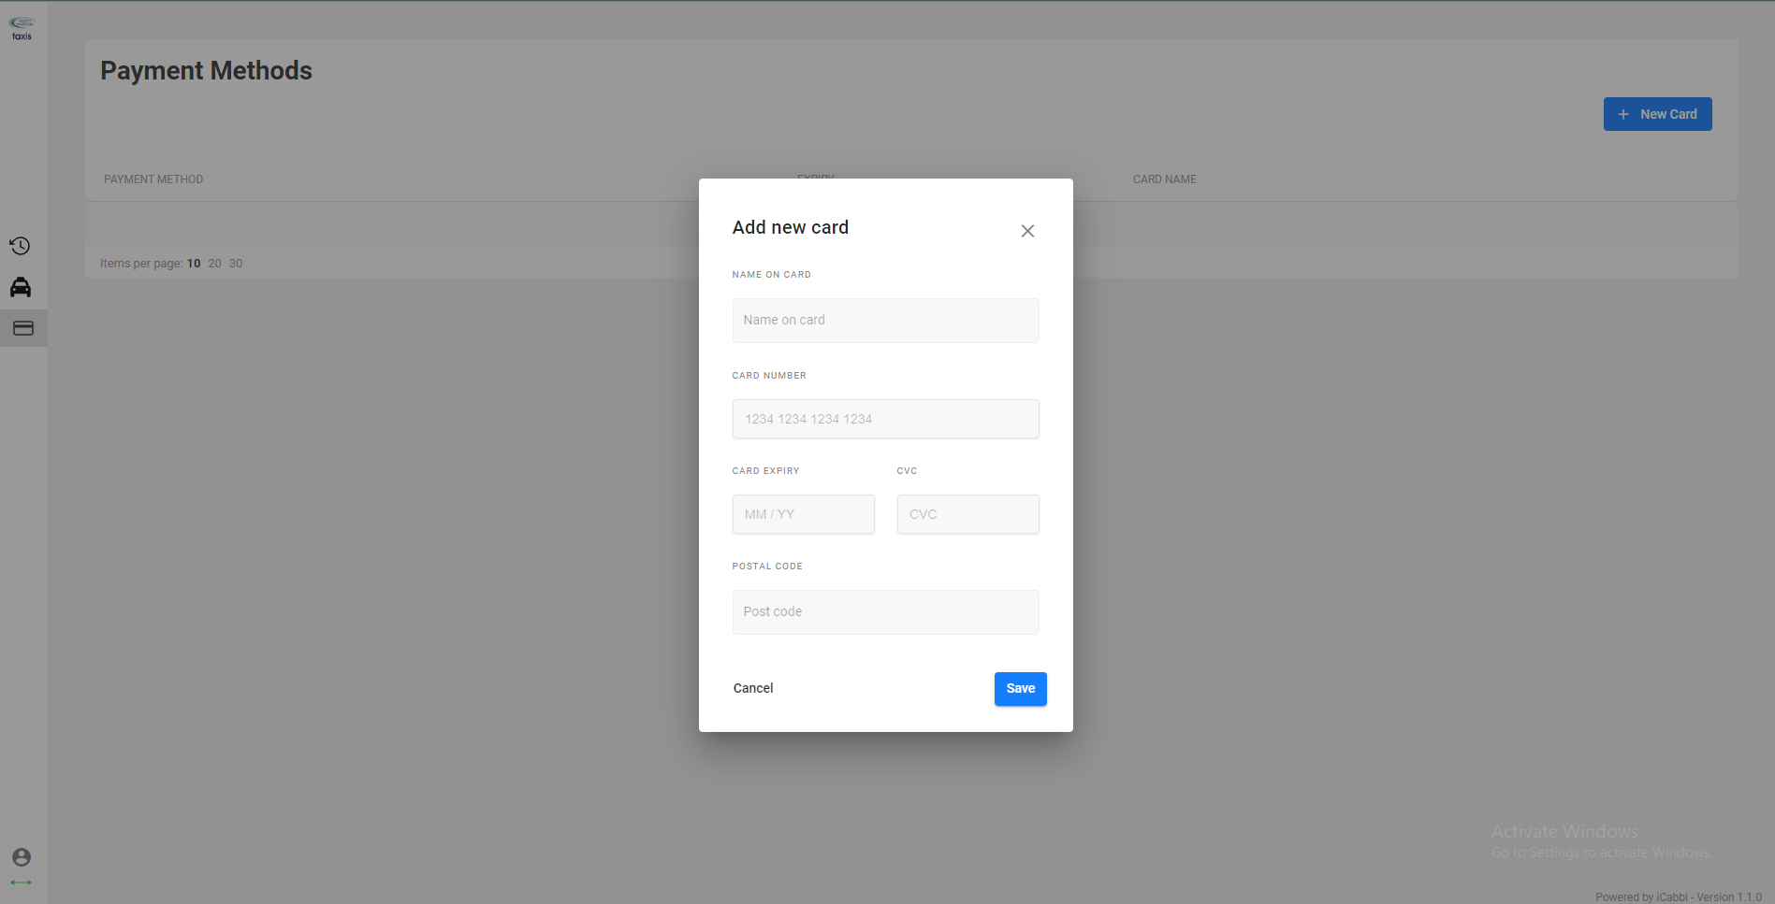This screenshot has height=904, width=1775.
Task: Click the CVC input box
Action: [x=968, y=514]
